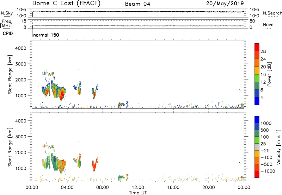Pick the red velocity swatch below -1000
The width and height of the screenshot is (282, 195).
(x=257, y=174)
